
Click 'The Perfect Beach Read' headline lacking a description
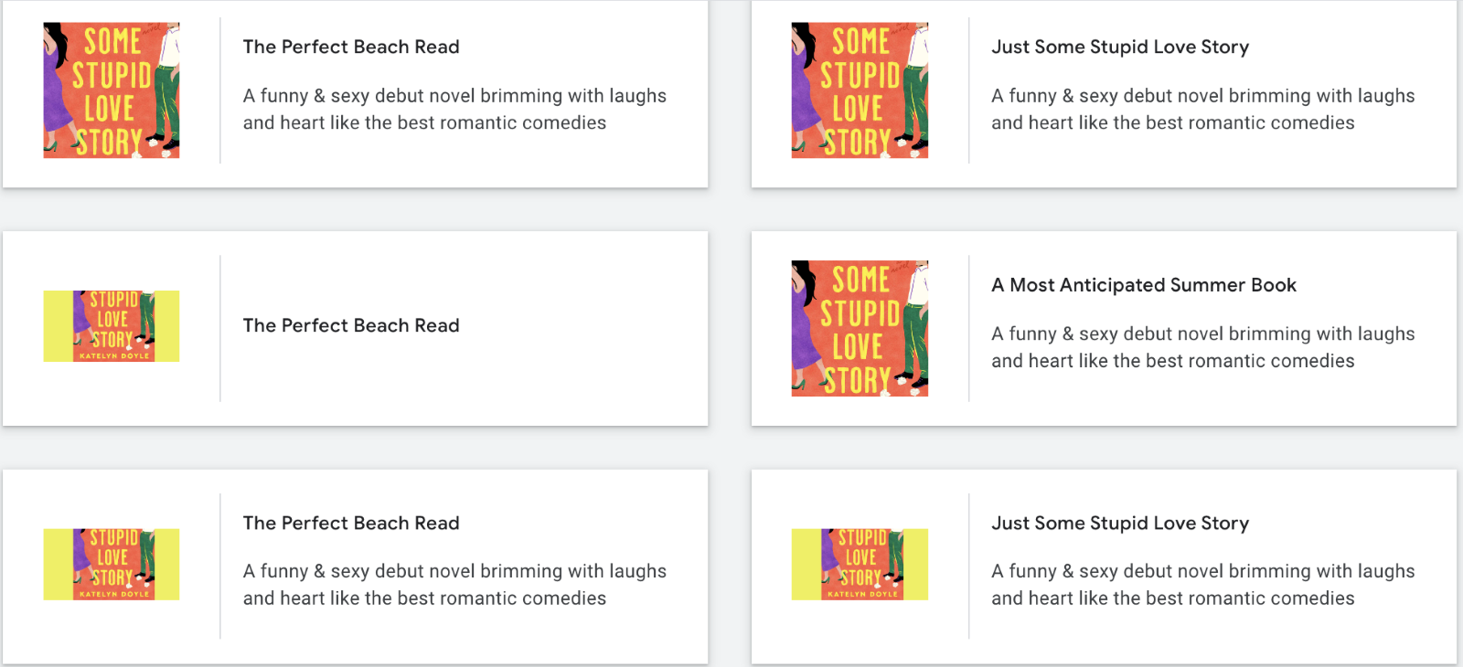[351, 325]
